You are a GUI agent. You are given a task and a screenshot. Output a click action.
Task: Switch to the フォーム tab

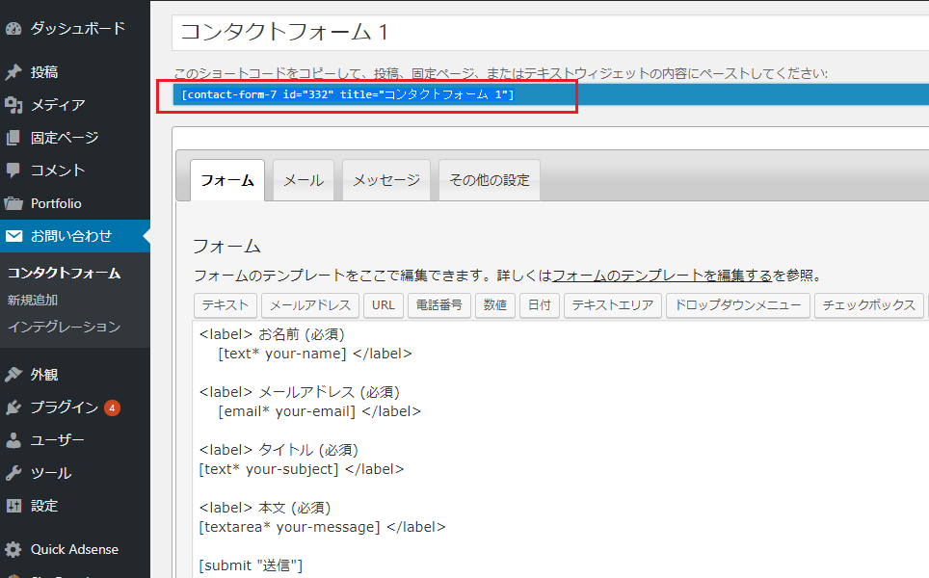tap(227, 180)
